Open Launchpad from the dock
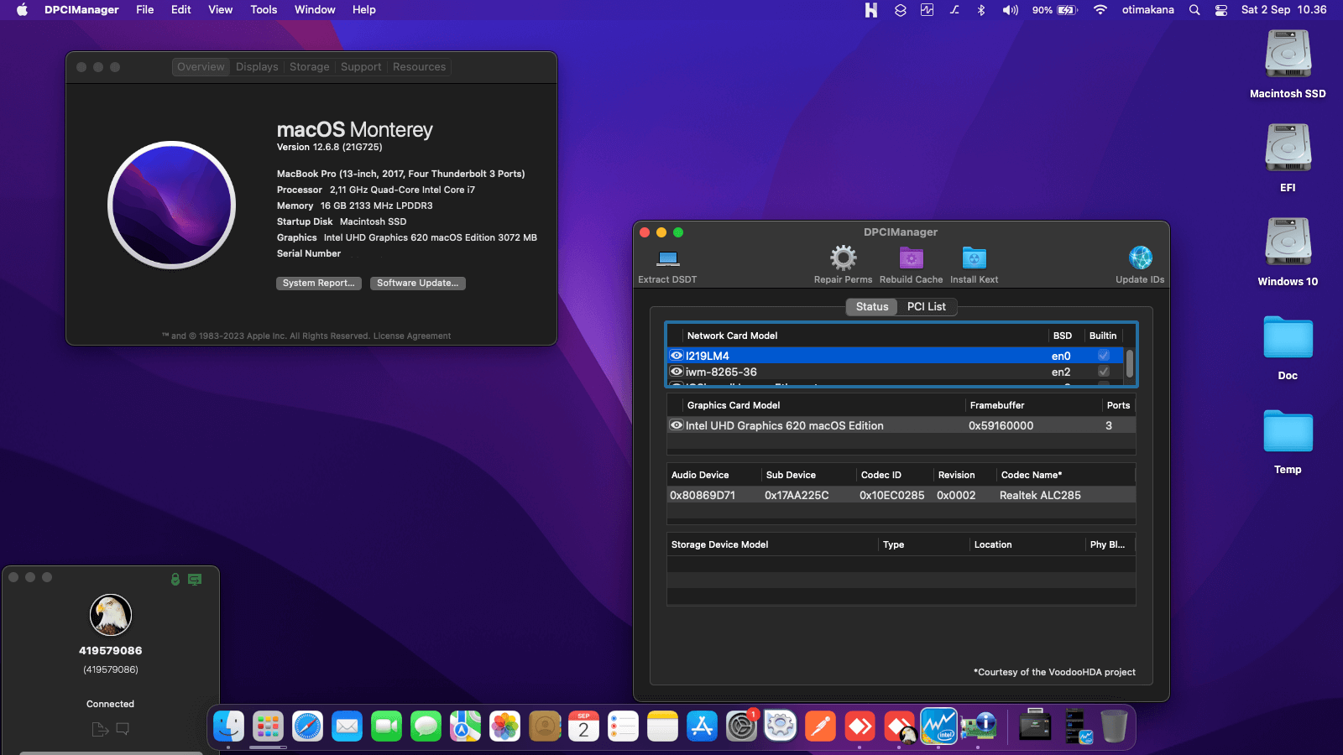 click(x=268, y=726)
